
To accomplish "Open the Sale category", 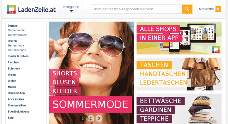I will (11, 118).
